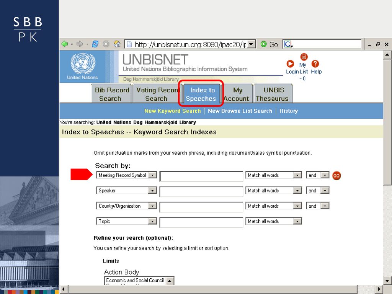Click the green Back arrow in browser toolbar
The width and height of the screenshot is (392, 294).
coord(65,44)
